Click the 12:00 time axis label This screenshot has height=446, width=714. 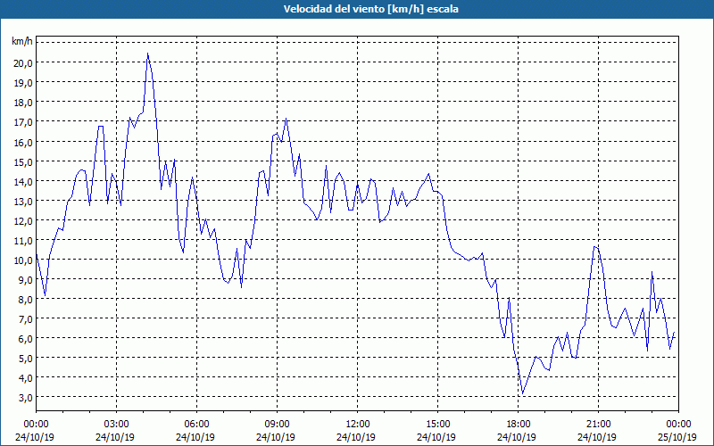[x=358, y=425]
